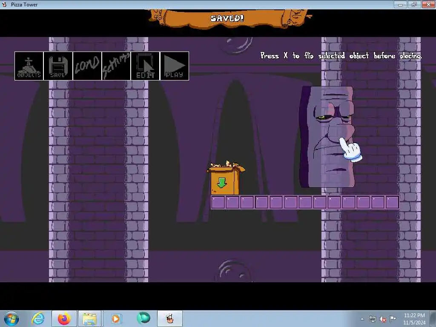Click the Pillar John stone face object
436x327 pixels.
(327, 137)
